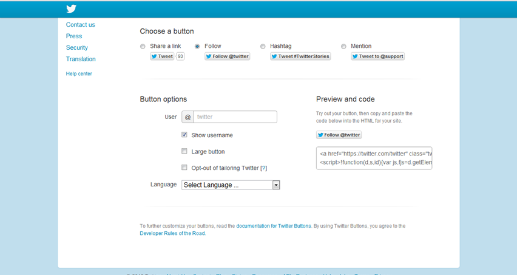Click the Tweet sample button
Image resolution: width=517 pixels, height=275 pixels.
click(162, 56)
